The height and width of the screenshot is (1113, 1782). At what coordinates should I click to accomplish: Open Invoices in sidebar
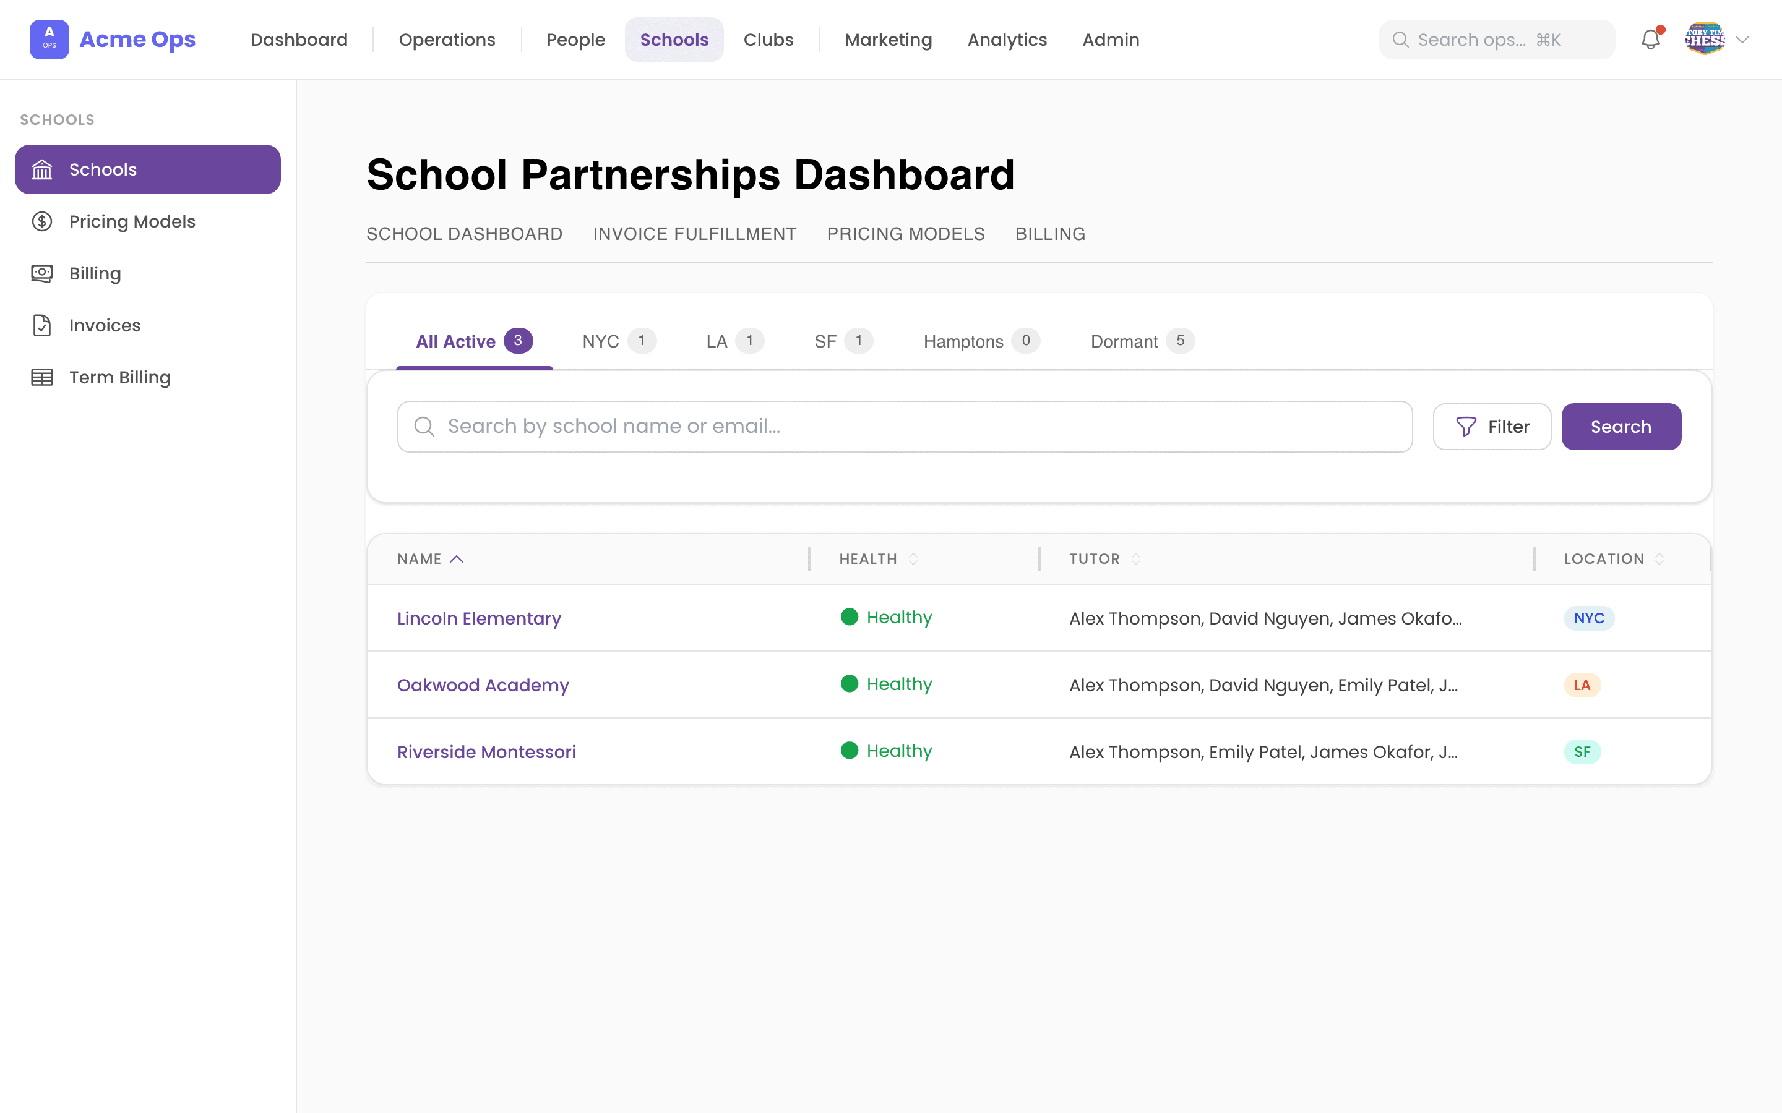click(147, 325)
